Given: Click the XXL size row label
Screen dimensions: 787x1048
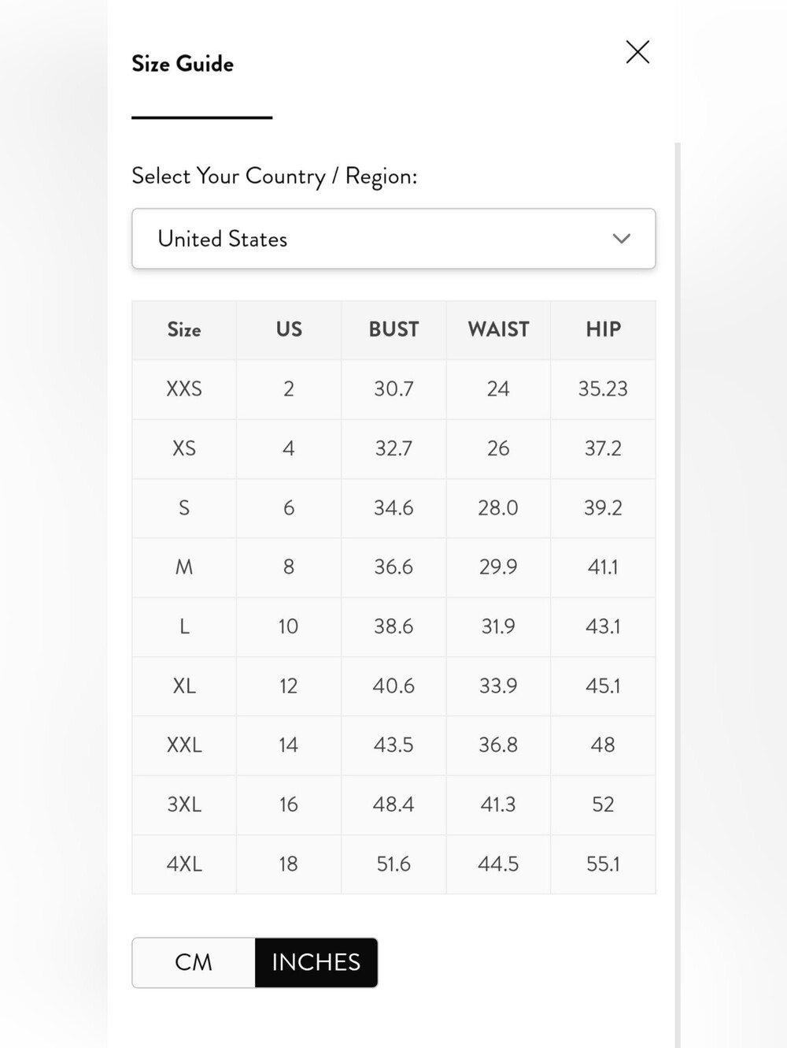Looking at the screenshot, I should 184,745.
